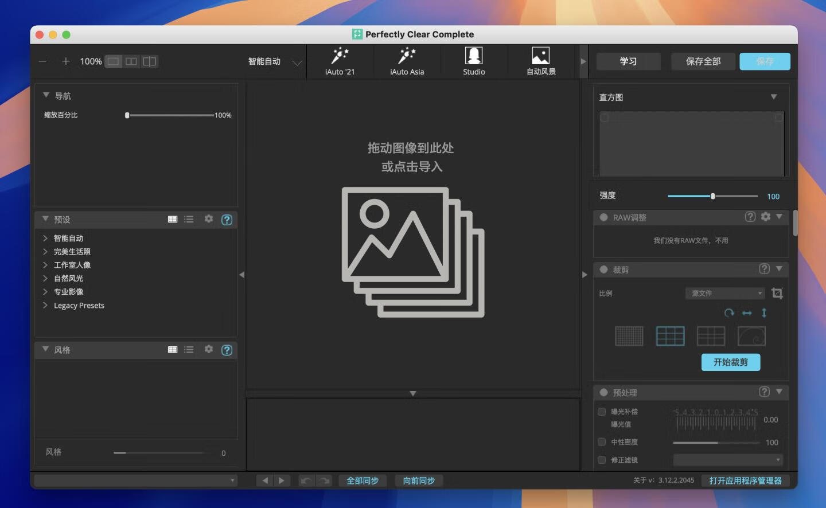Expand the 工作室人像 preset group
826x508 pixels.
[45, 265]
